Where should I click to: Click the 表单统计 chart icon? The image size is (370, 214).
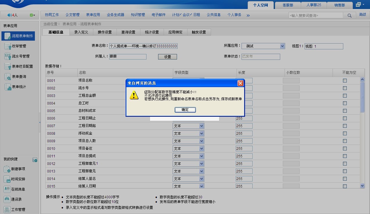click(8, 87)
